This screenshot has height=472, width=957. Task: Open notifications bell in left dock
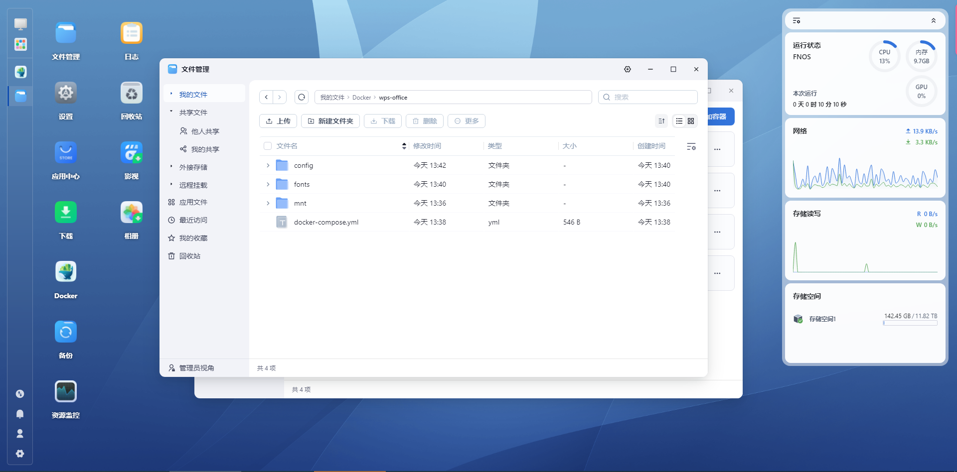[20, 414]
